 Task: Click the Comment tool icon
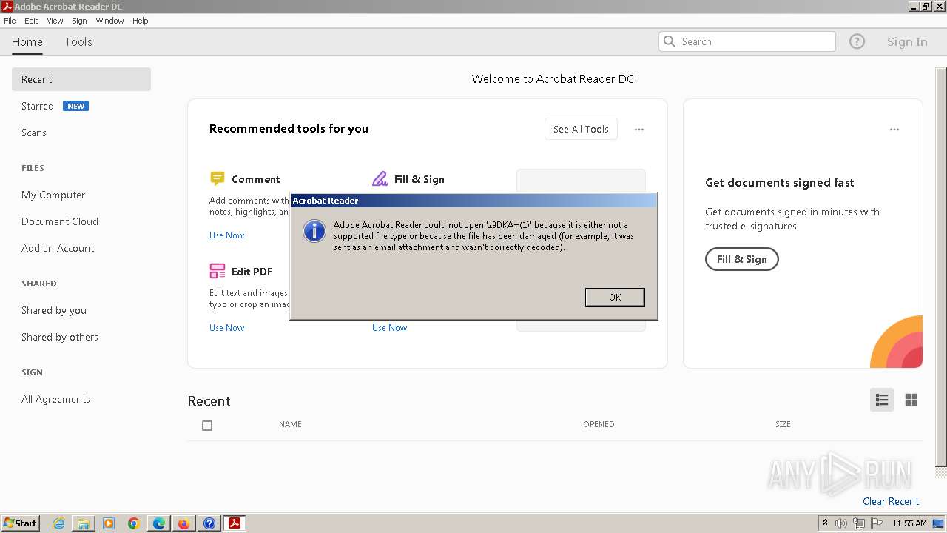point(217,178)
